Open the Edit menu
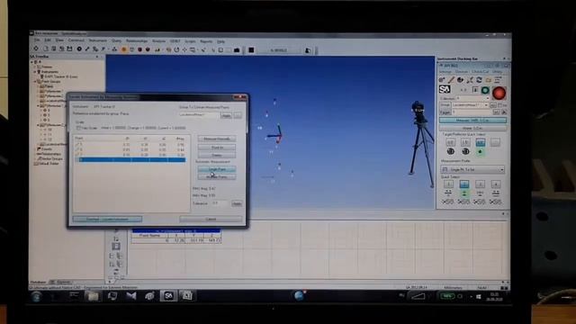Screen dimensions: 576x324 click(48, 40)
